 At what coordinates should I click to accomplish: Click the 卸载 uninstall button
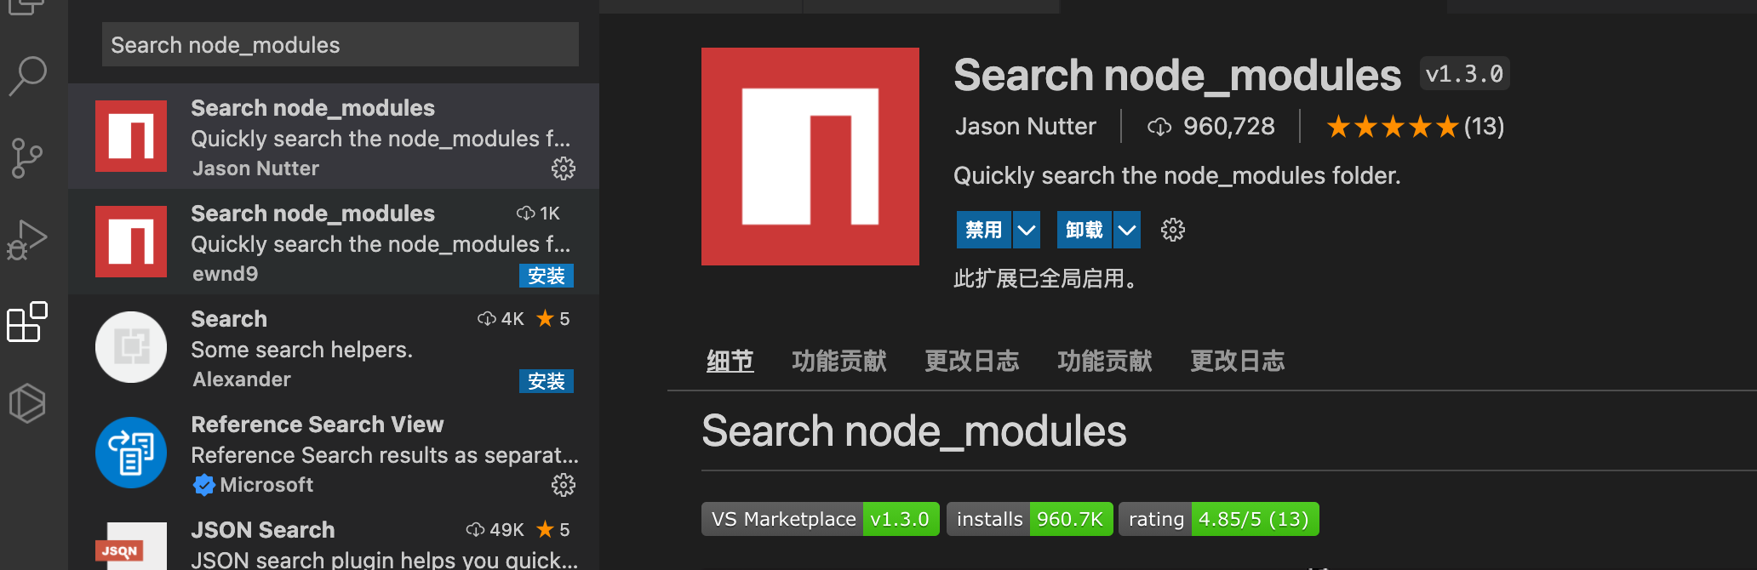coord(1085,230)
